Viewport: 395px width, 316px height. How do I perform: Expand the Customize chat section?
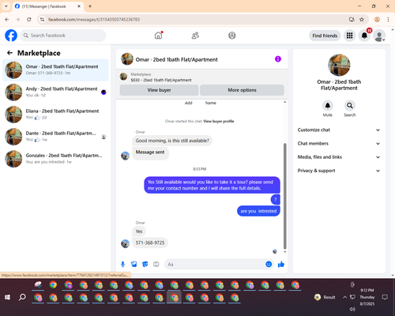pos(339,130)
